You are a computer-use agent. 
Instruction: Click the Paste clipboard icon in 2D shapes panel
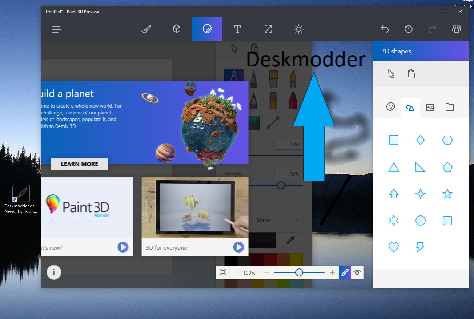point(411,74)
